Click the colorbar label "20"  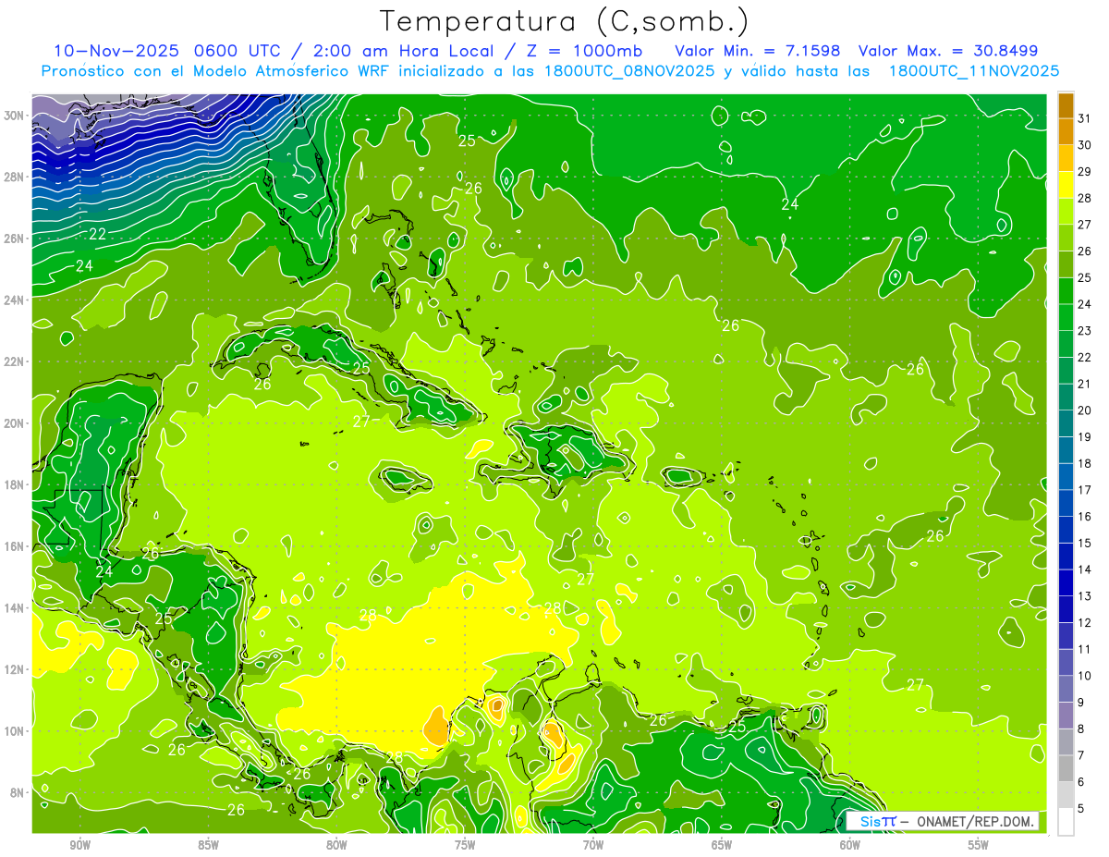coord(1085,410)
